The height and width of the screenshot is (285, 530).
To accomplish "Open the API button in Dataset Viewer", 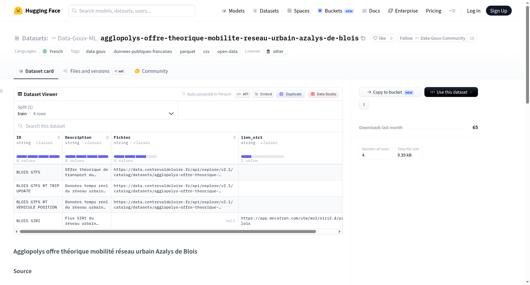I will [242, 94].
